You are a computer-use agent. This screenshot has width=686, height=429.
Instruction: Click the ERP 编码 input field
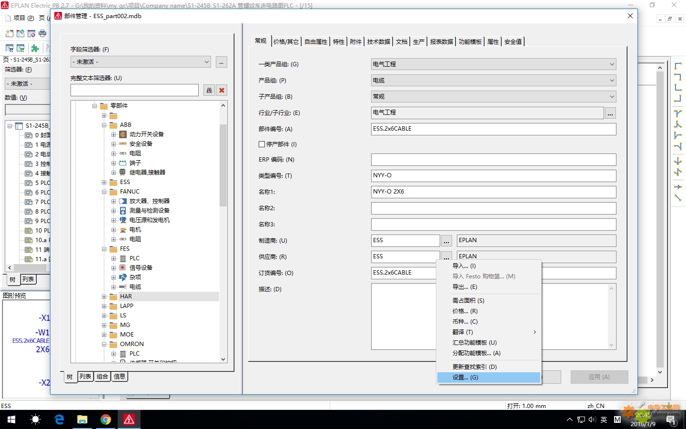[x=494, y=160]
